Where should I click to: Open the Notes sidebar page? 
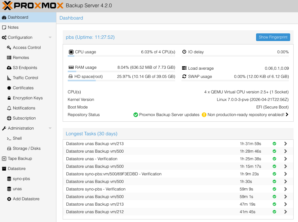[28, 27]
